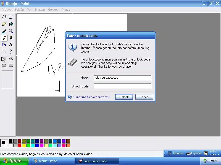Select the Airbrush spray tool

[x=4, y=45]
